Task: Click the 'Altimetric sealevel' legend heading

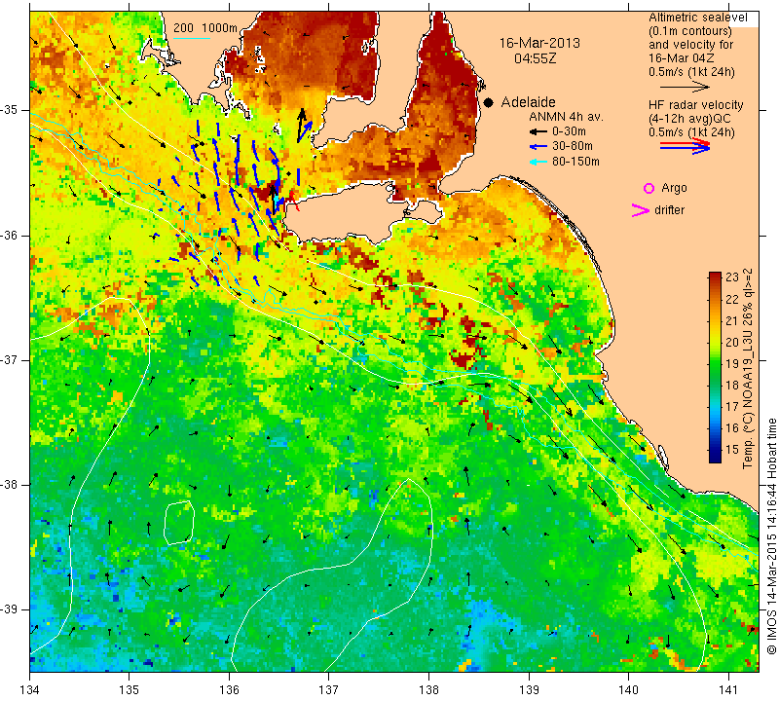Action: coord(697,18)
